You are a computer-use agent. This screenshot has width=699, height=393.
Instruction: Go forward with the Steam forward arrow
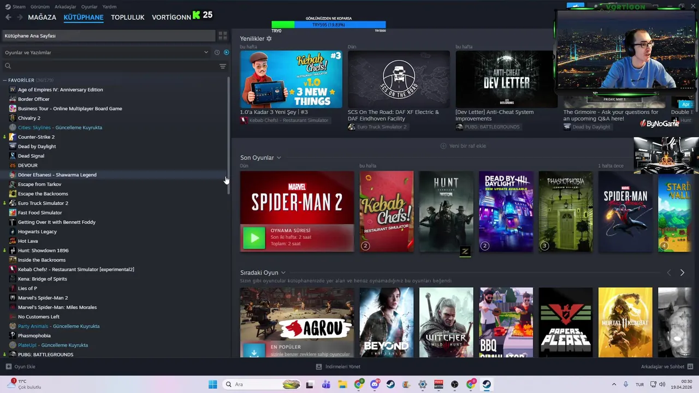click(20, 17)
